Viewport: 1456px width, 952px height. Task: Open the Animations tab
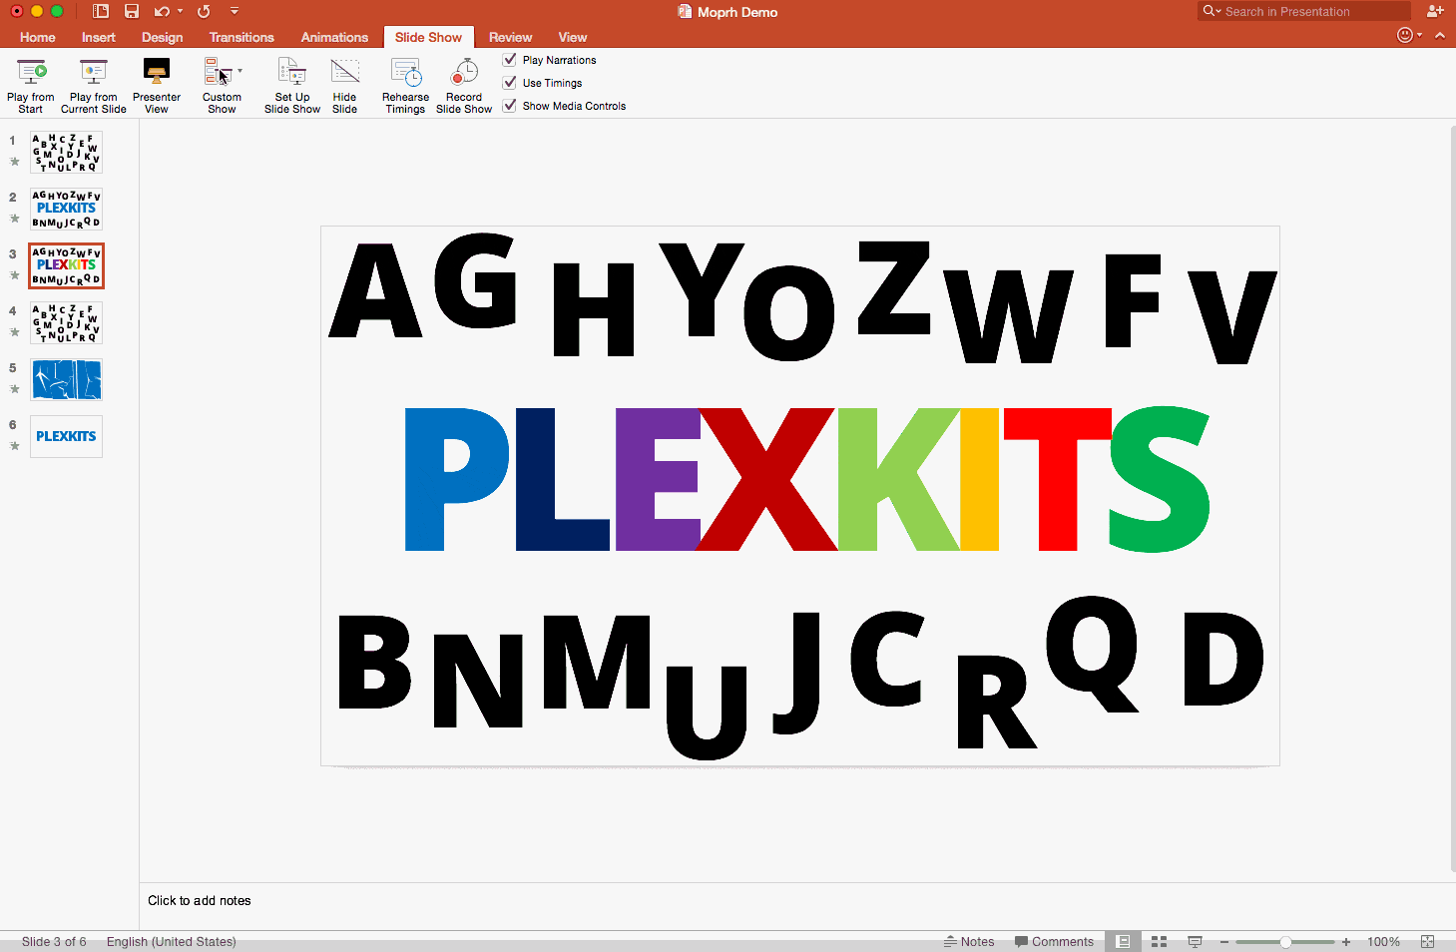click(x=334, y=37)
